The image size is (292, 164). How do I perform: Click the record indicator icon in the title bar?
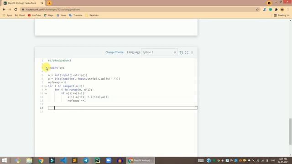(x=269, y=3)
